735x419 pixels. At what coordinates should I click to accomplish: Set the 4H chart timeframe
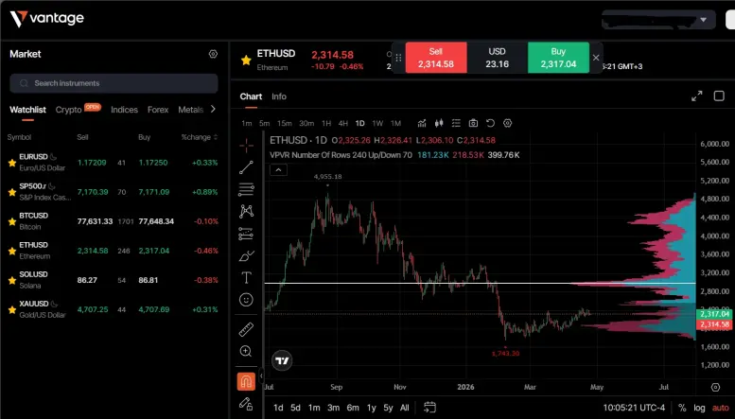[x=343, y=123]
